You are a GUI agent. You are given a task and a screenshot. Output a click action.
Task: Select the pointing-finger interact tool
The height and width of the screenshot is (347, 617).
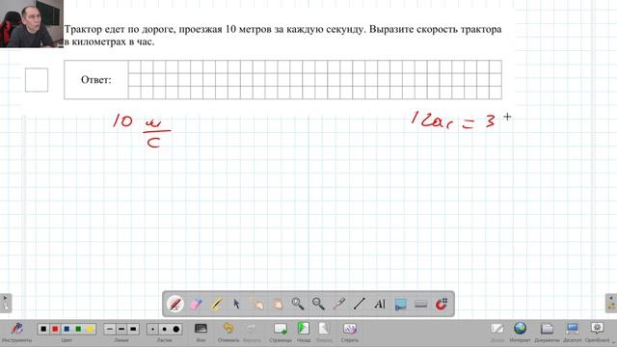pyautogui.click(x=257, y=304)
